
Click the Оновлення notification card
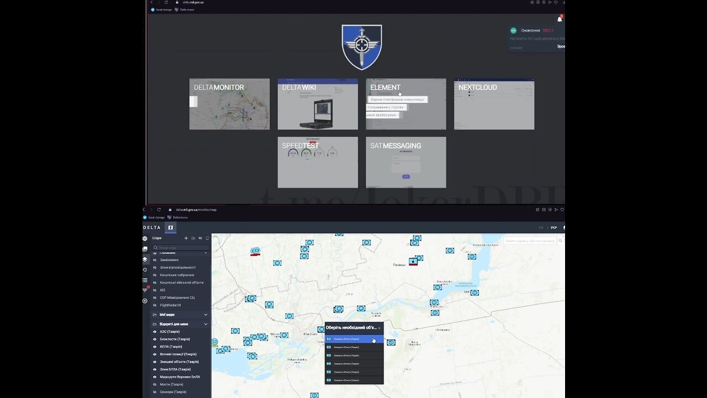pos(536,38)
